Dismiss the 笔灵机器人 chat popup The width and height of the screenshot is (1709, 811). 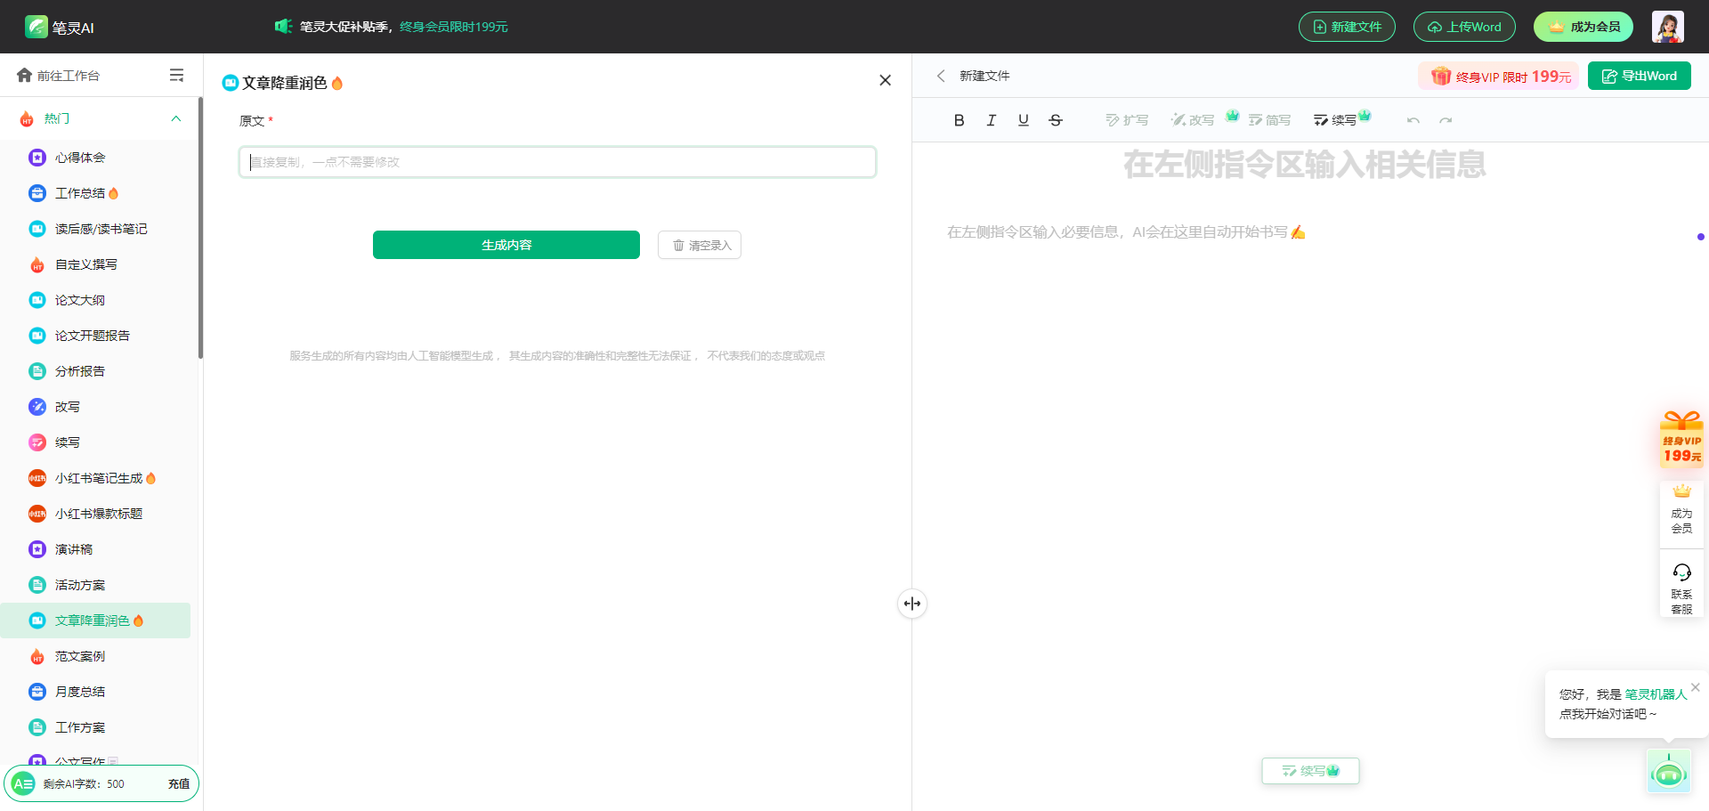(1696, 687)
